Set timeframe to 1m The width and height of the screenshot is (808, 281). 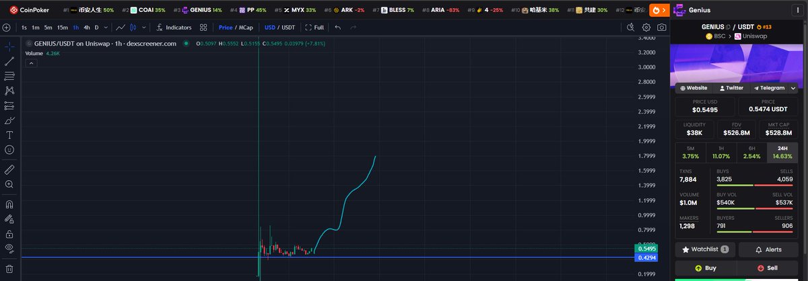(x=36, y=28)
